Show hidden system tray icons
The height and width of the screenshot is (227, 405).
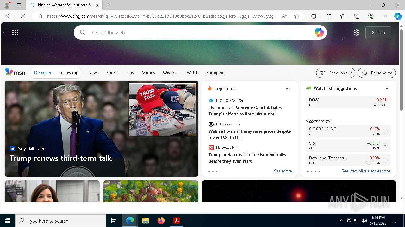click(341, 221)
